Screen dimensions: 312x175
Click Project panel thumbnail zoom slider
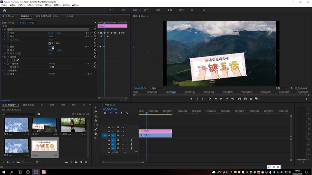click(x=28, y=162)
